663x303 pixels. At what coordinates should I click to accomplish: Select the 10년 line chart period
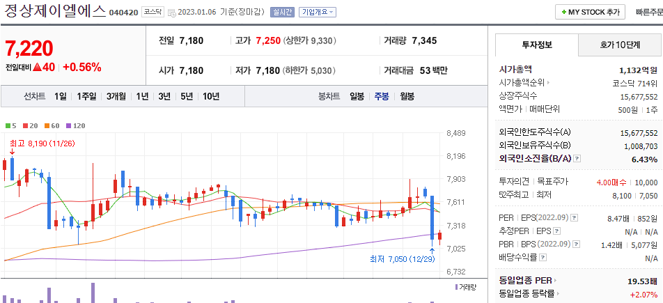[210, 97]
